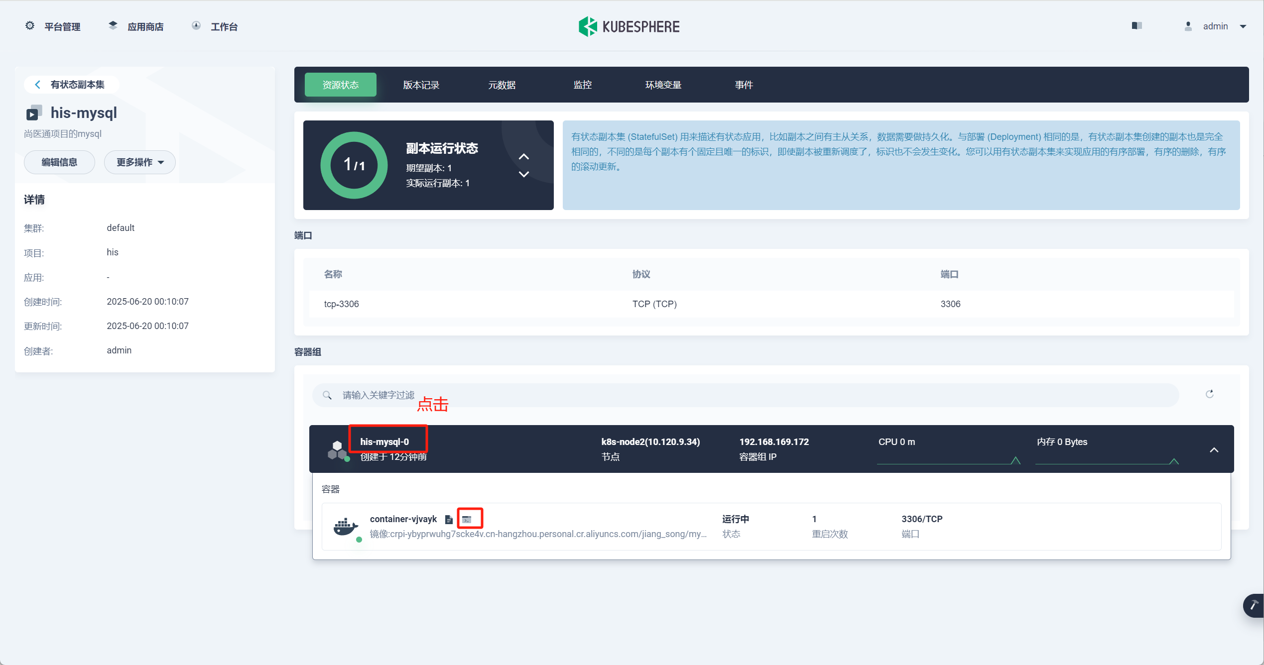1264x665 pixels.
Task: Click the container-vjvayk name
Action: tap(403, 519)
